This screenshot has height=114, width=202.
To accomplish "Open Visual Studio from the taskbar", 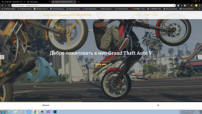I will [x=49, y=112].
